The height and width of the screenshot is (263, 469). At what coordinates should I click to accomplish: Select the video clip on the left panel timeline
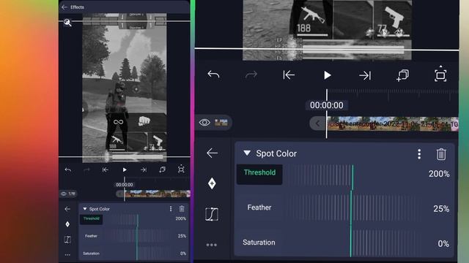[158, 194]
